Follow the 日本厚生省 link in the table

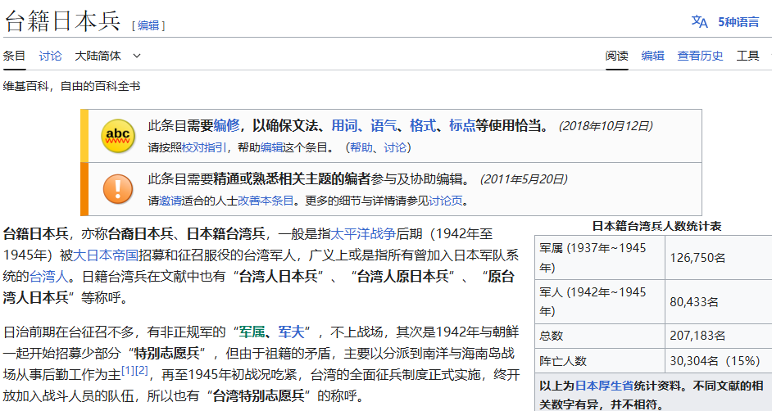[x=604, y=386]
